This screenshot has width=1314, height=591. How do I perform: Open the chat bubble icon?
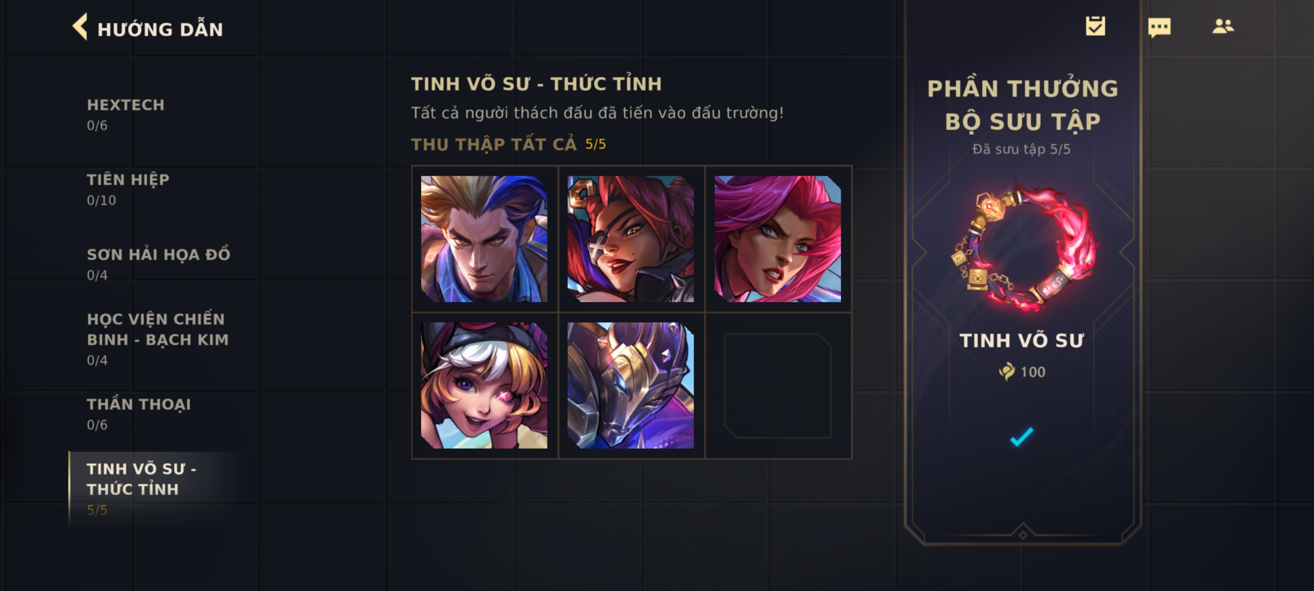tap(1159, 27)
